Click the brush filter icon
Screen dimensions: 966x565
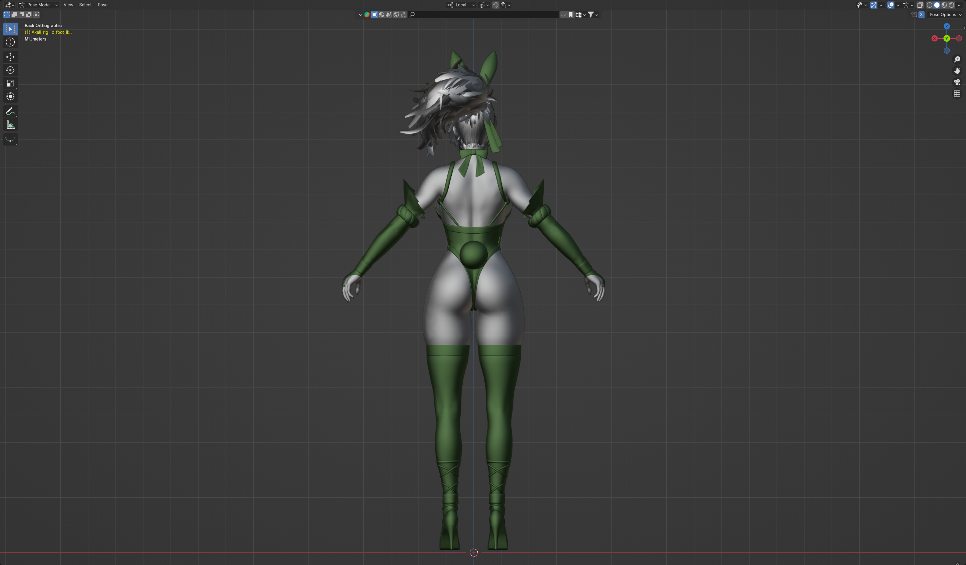pos(403,15)
